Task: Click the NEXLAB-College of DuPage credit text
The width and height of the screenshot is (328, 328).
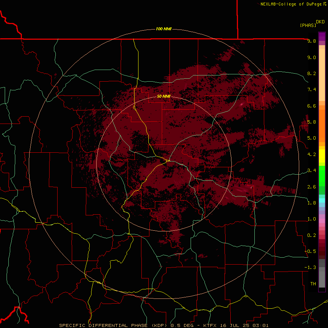Action: (x=291, y=4)
